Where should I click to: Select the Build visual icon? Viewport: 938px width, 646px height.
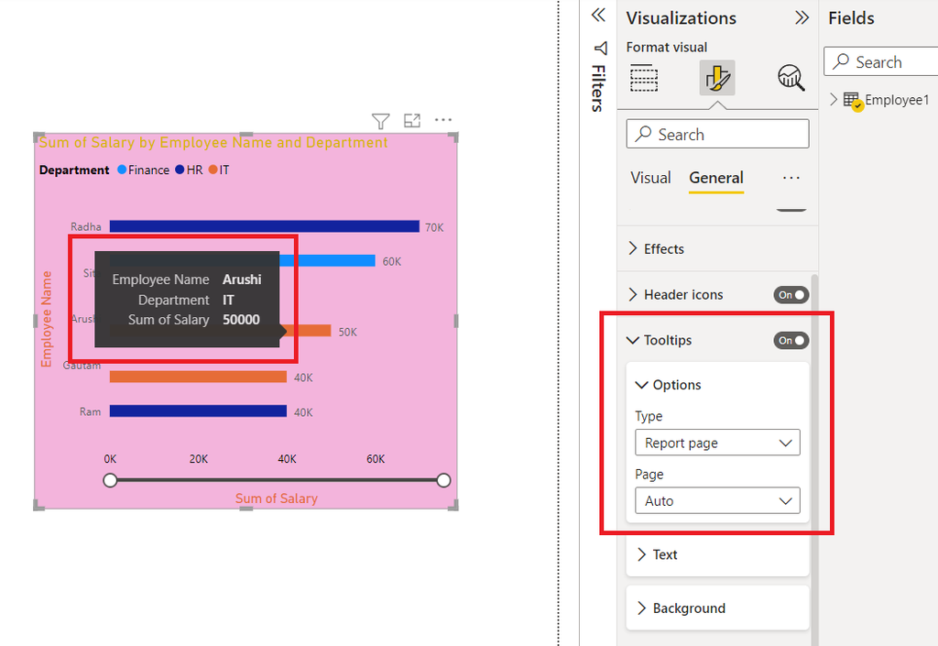pos(644,78)
